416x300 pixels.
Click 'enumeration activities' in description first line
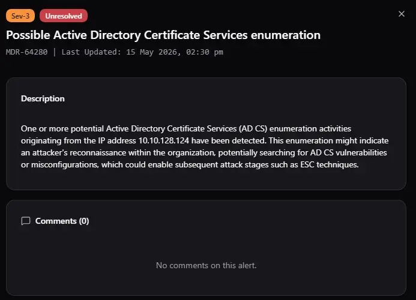coord(310,128)
